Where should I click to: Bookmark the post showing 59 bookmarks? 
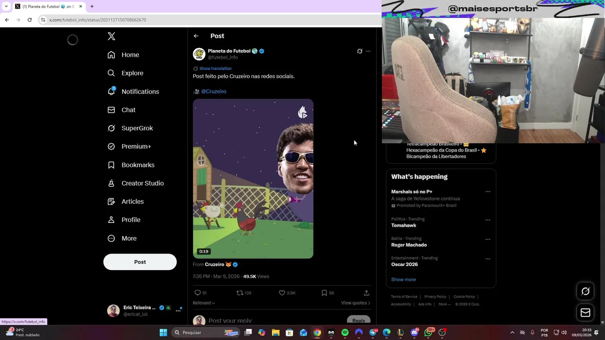[x=324, y=293]
